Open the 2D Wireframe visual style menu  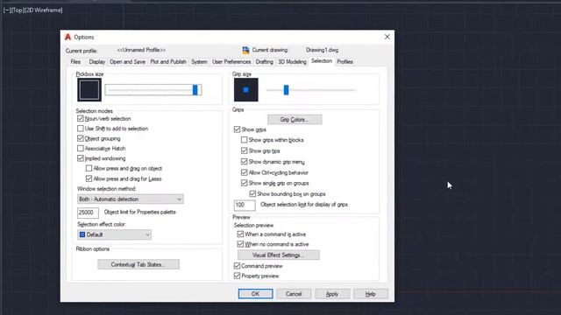43,10
